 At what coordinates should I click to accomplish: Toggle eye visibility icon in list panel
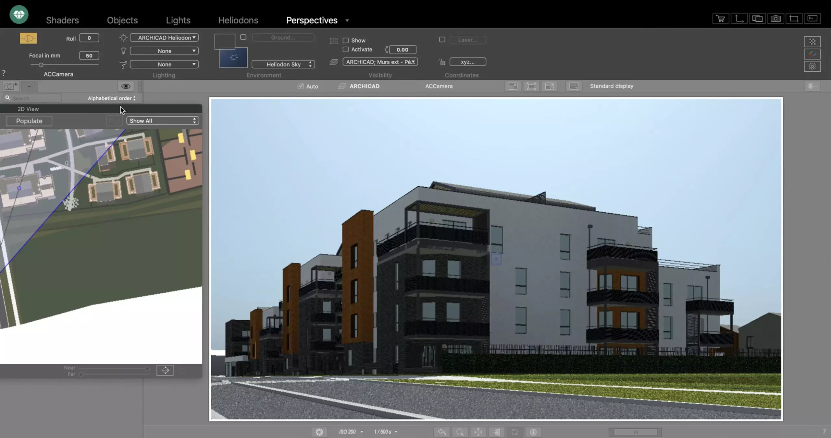coord(126,86)
